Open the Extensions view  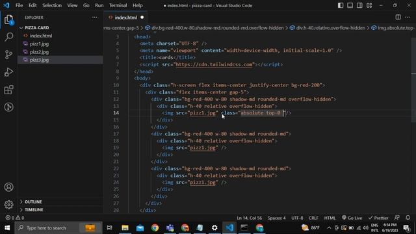click(x=8, y=90)
